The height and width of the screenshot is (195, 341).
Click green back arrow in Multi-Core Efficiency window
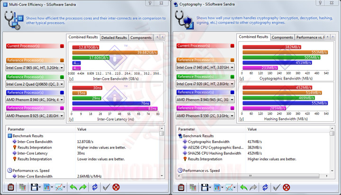click(x=73, y=187)
